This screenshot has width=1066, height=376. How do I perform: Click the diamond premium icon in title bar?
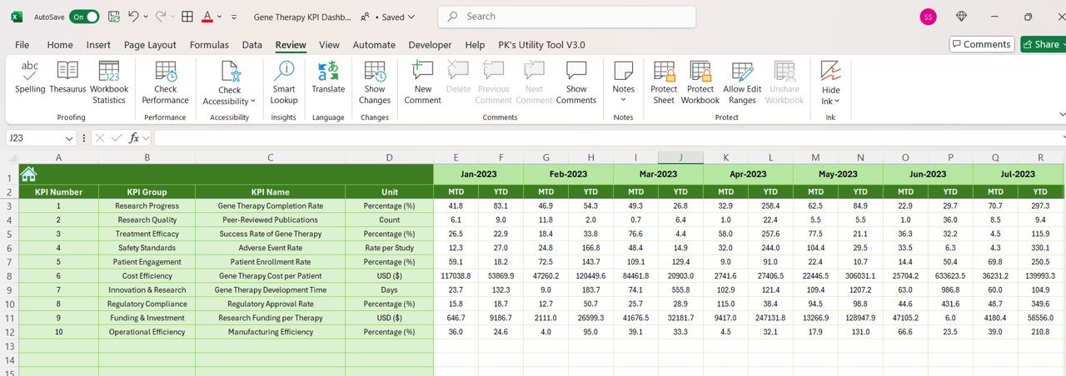(x=962, y=17)
